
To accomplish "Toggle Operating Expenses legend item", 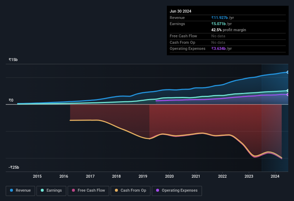I will pos(177,190).
